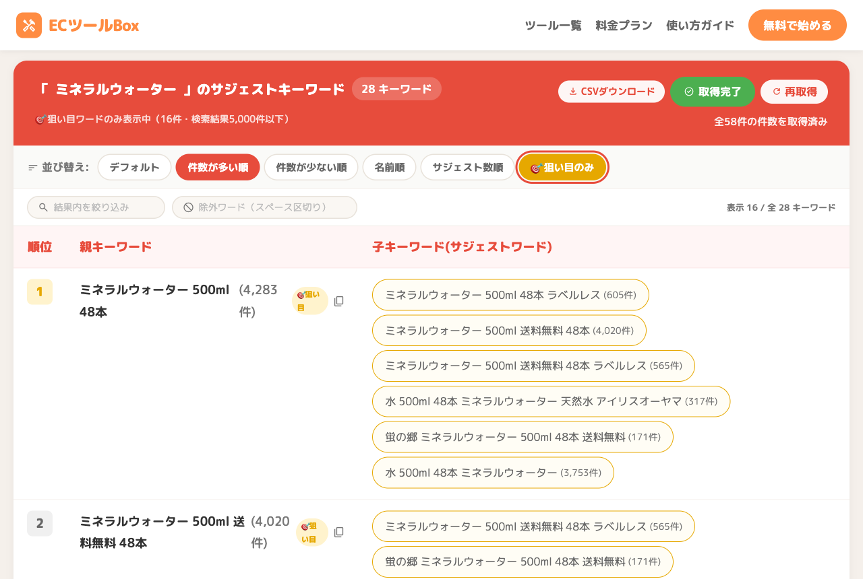This screenshot has width=863, height=579.
Task: Select rank 2 chip 送料無料 48本 ラベルレス (565件)
Action: click(533, 526)
